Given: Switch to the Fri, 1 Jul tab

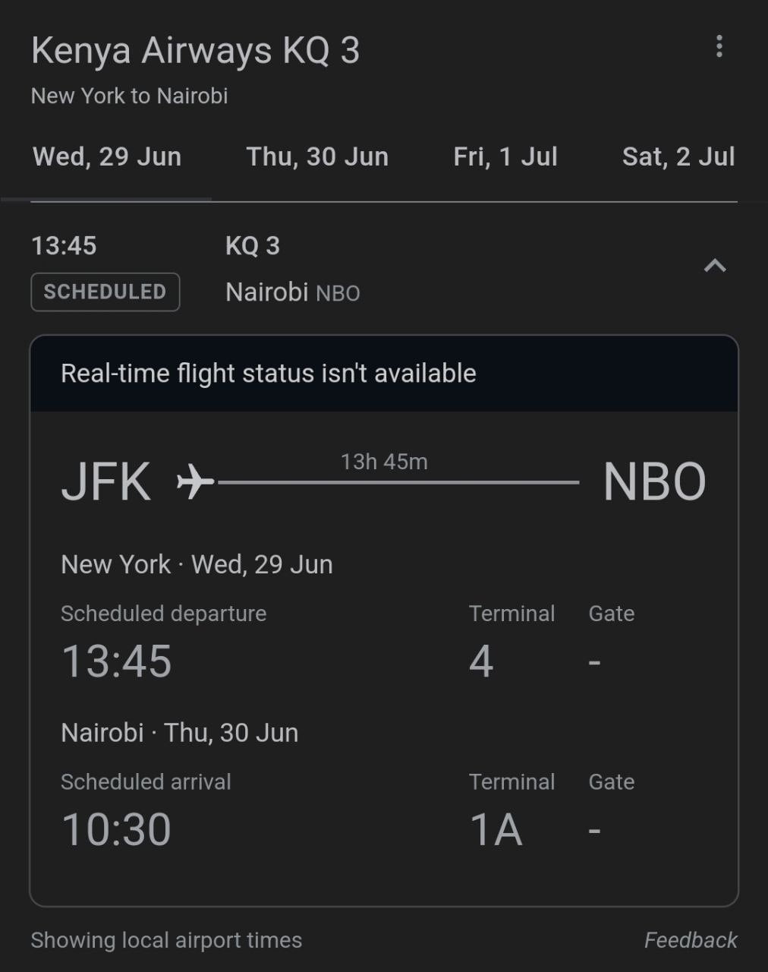Looking at the screenshot, I should (x=505, y=157).
